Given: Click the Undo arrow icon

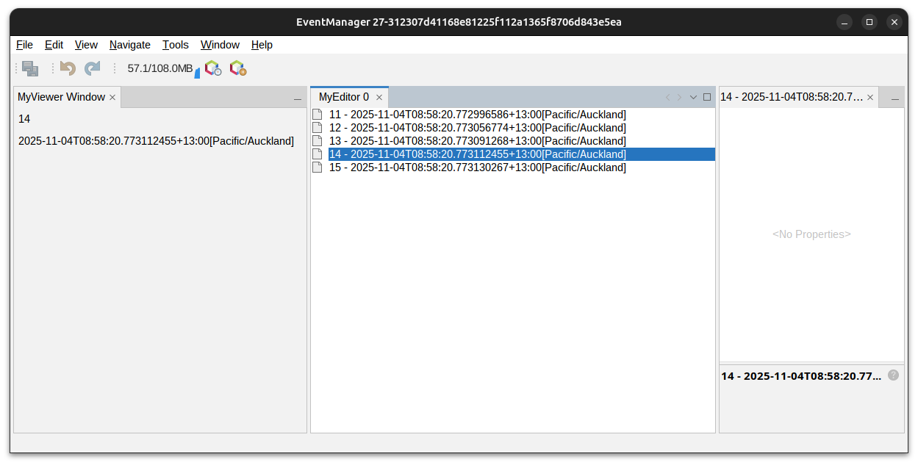Looking at the screenshot, I should tap(68, 68).
